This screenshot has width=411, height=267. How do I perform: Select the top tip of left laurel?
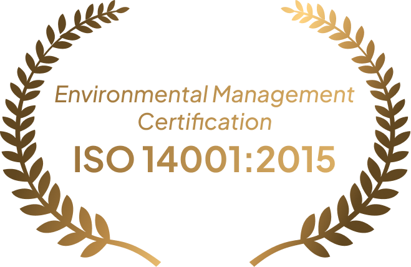pos(121,9)
